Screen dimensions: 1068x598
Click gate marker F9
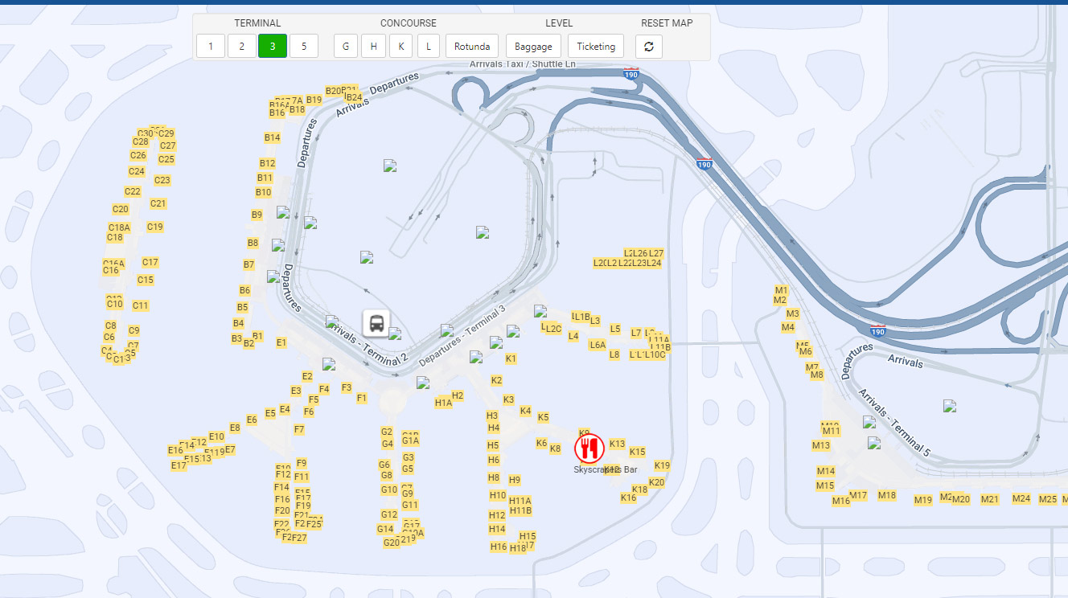pos(302,463)
